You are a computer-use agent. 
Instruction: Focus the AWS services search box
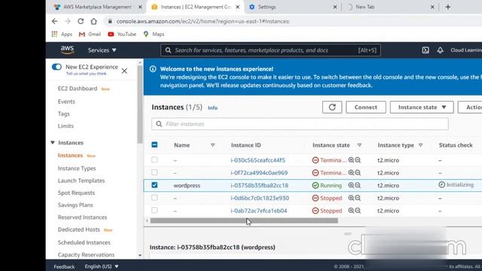pyautogui.click(x=270, y=50)
